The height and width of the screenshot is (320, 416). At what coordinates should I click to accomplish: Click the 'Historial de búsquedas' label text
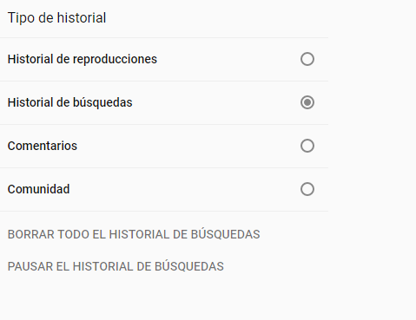pyautogui.click(x=69, y=102)
